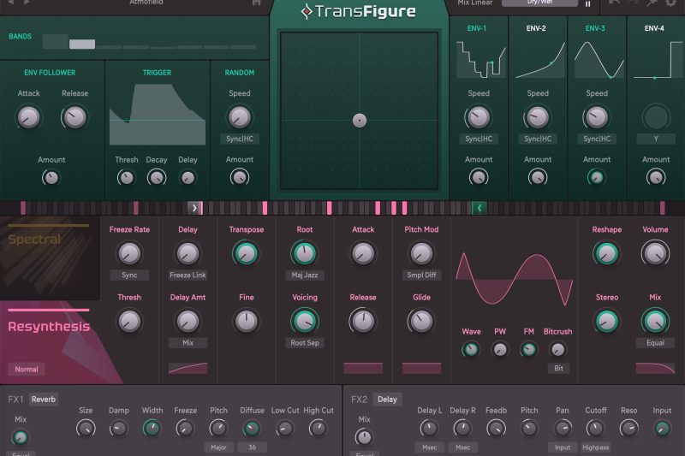
Task: Open the Equal dropdown under Mix knob
Action: (x=655, y=343)
